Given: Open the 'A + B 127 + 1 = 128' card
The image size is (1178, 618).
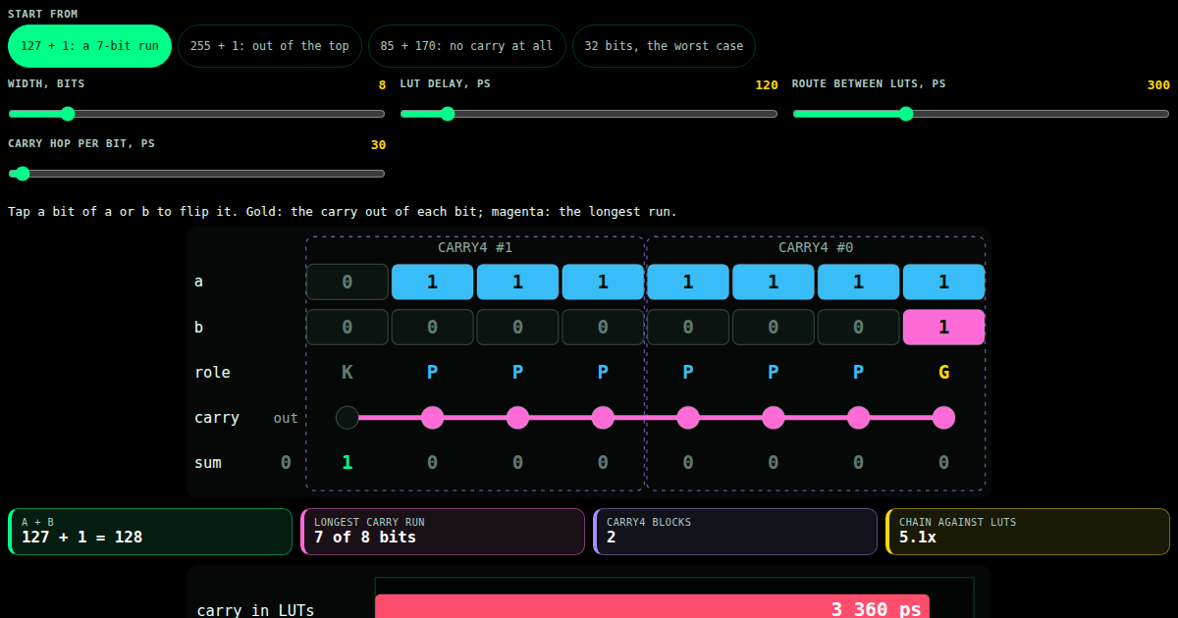Looking at the screenshot, I should 150,532.
